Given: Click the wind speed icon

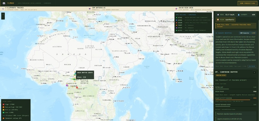Looking at the screenshot, I should pos(218,15).
